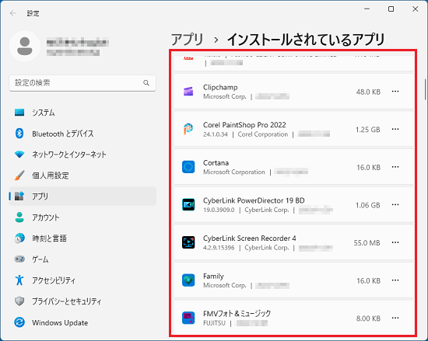Open 個人用設定 settings
Screen dimensions: 428x341
[x=82, y=176]
